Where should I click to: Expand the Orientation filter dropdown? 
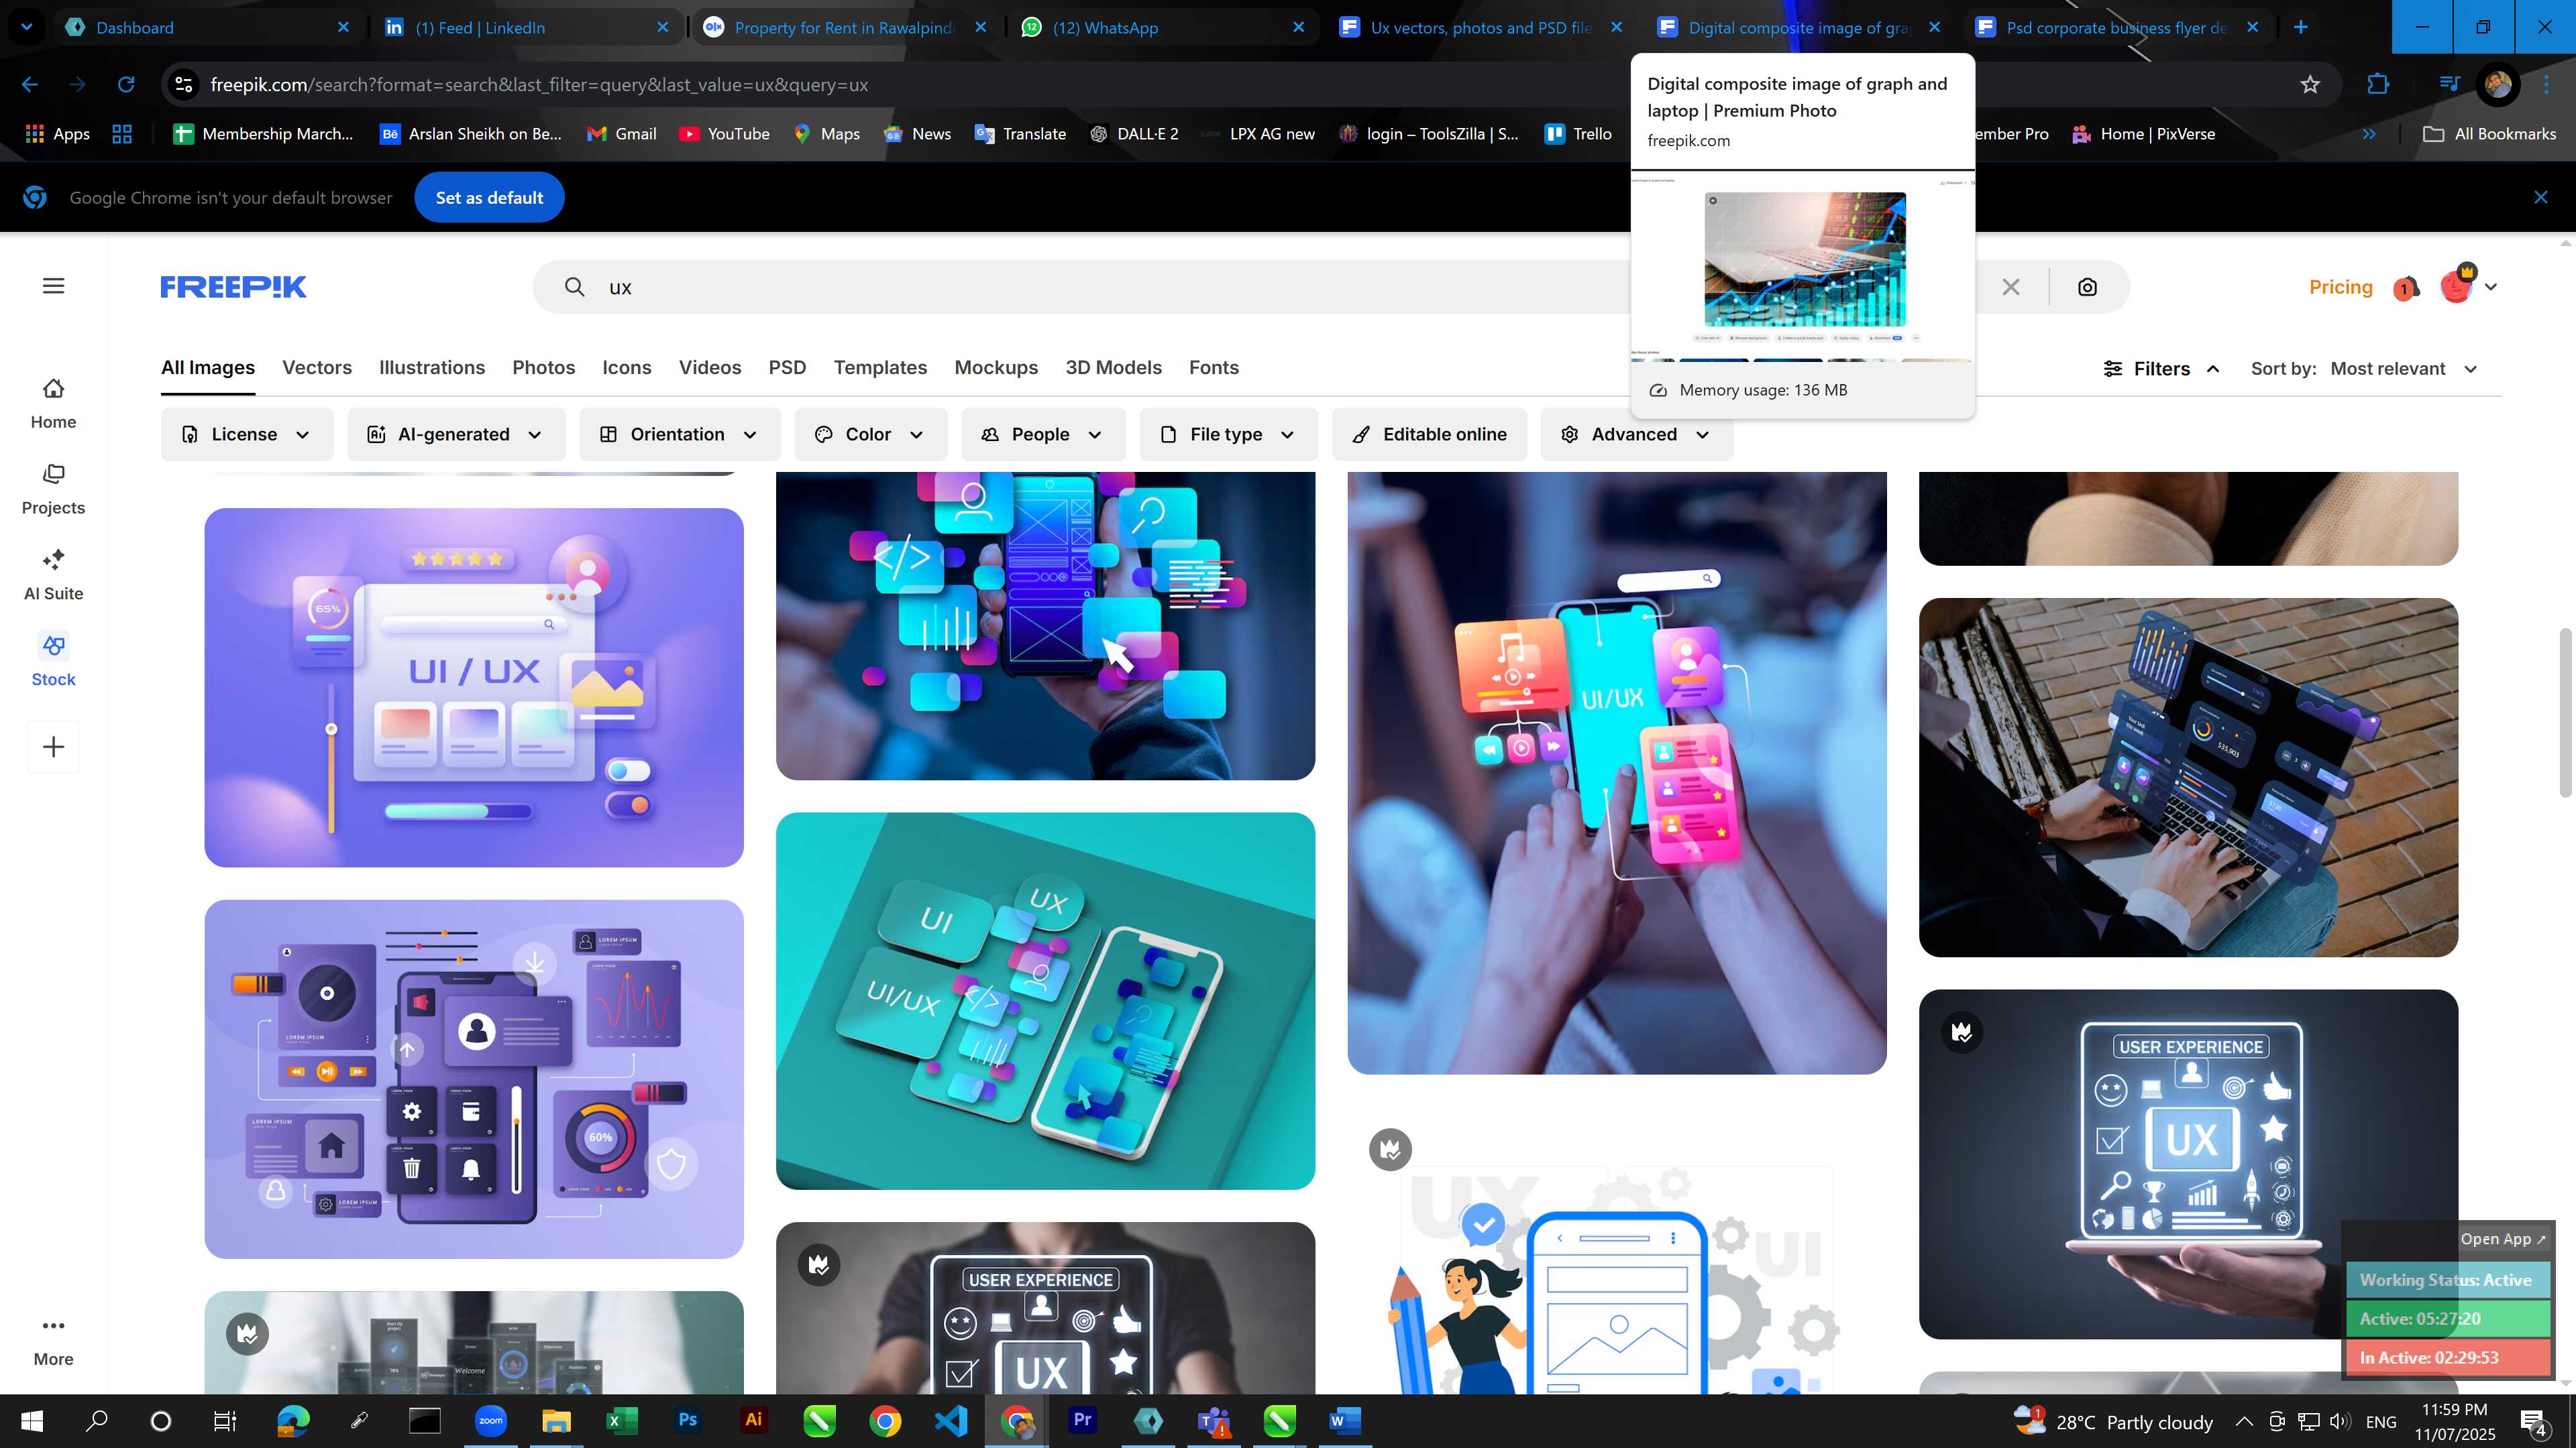coord(680,434)
